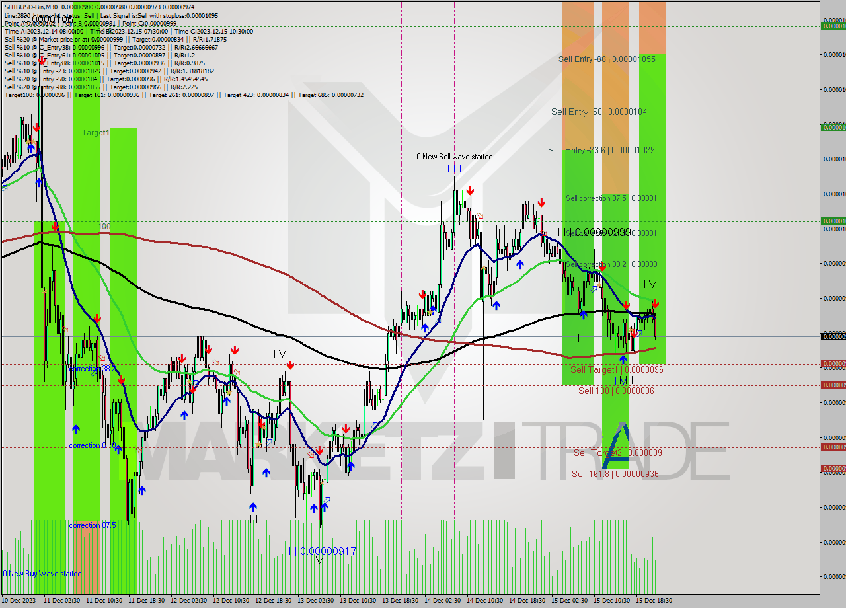
Task: Click the '11 Dec 18:30' time axis label
Action: coord(146,600)
